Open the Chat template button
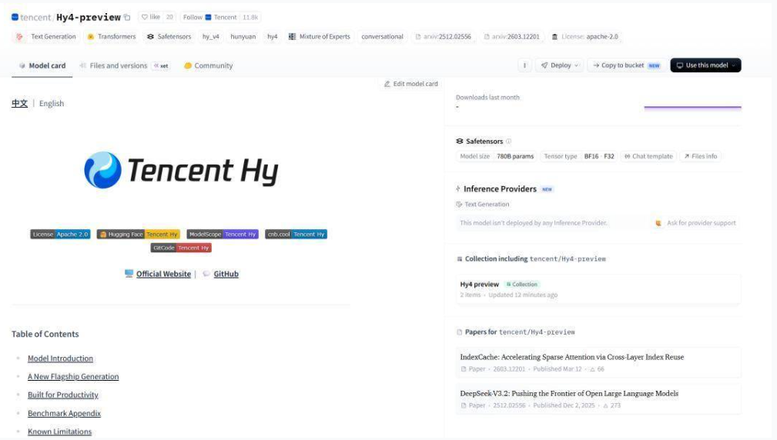Viewport: 777px width, 440px height. 648,156
